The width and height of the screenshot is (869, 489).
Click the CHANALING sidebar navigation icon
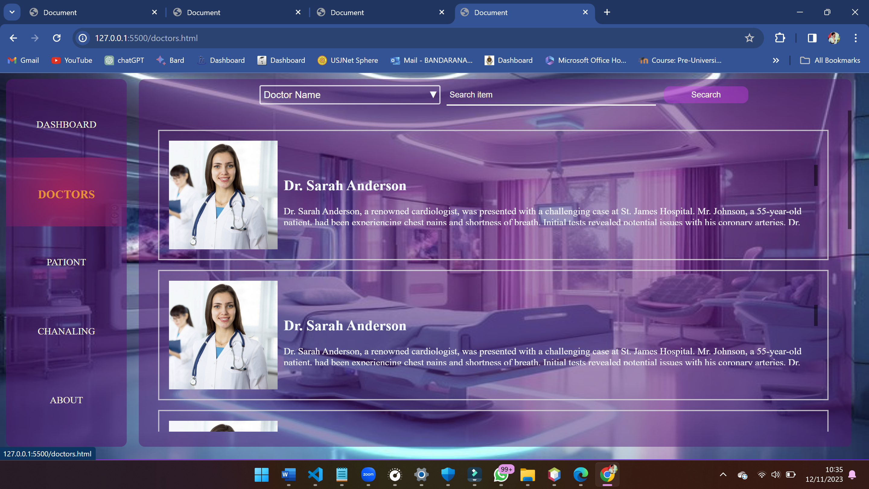pos(66,331)
